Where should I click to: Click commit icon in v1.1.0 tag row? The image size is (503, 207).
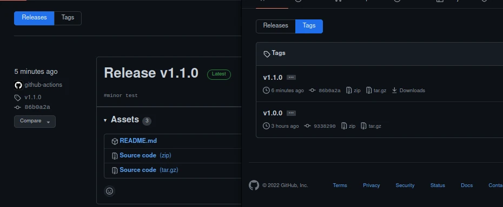pos(312,91)
